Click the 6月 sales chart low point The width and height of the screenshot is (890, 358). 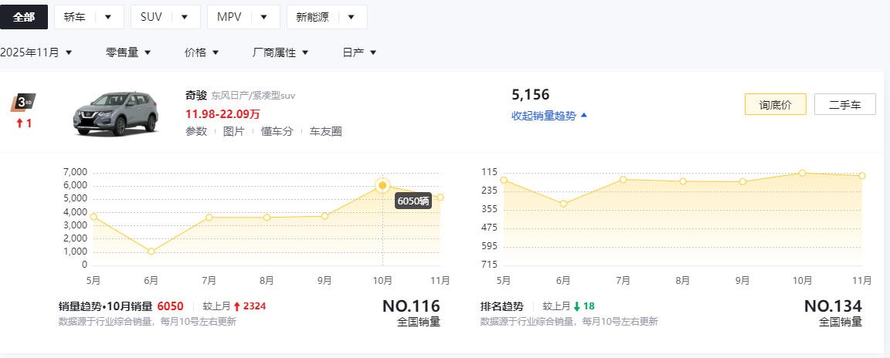click(151, 252)
